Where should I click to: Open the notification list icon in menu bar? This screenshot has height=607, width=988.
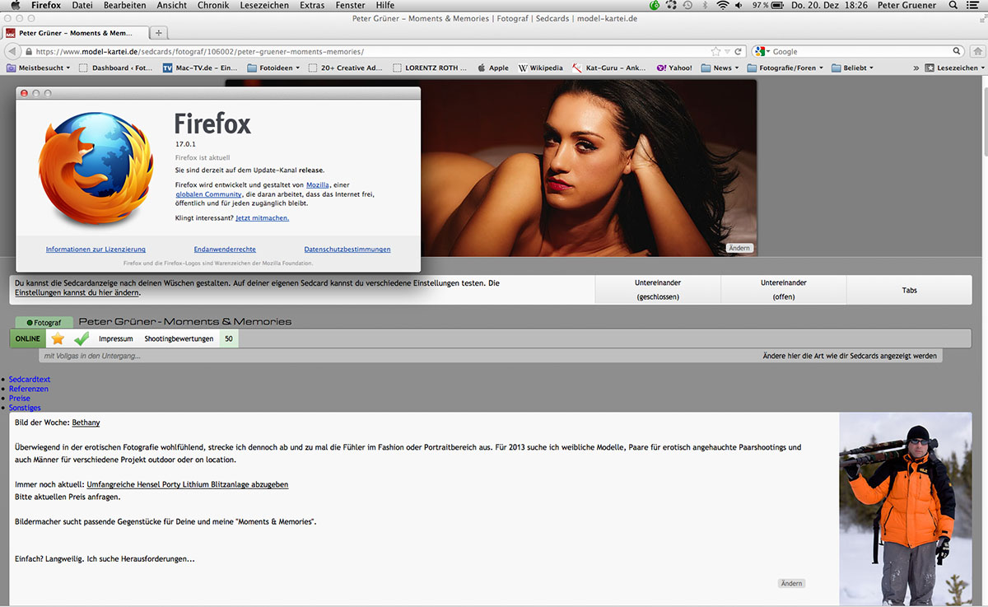click(x=972, y=5)
